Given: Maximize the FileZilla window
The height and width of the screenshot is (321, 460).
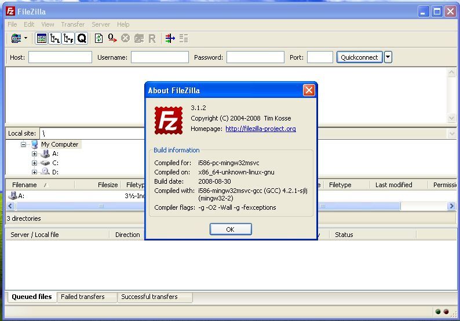Looking at the screenshot, I should click(x=437, y=12).
